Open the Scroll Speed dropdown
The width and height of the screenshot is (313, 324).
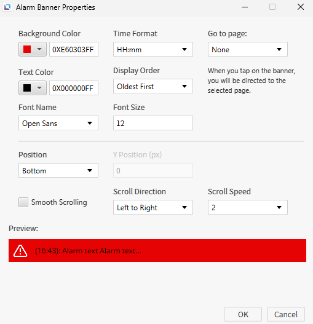point(248,207)
